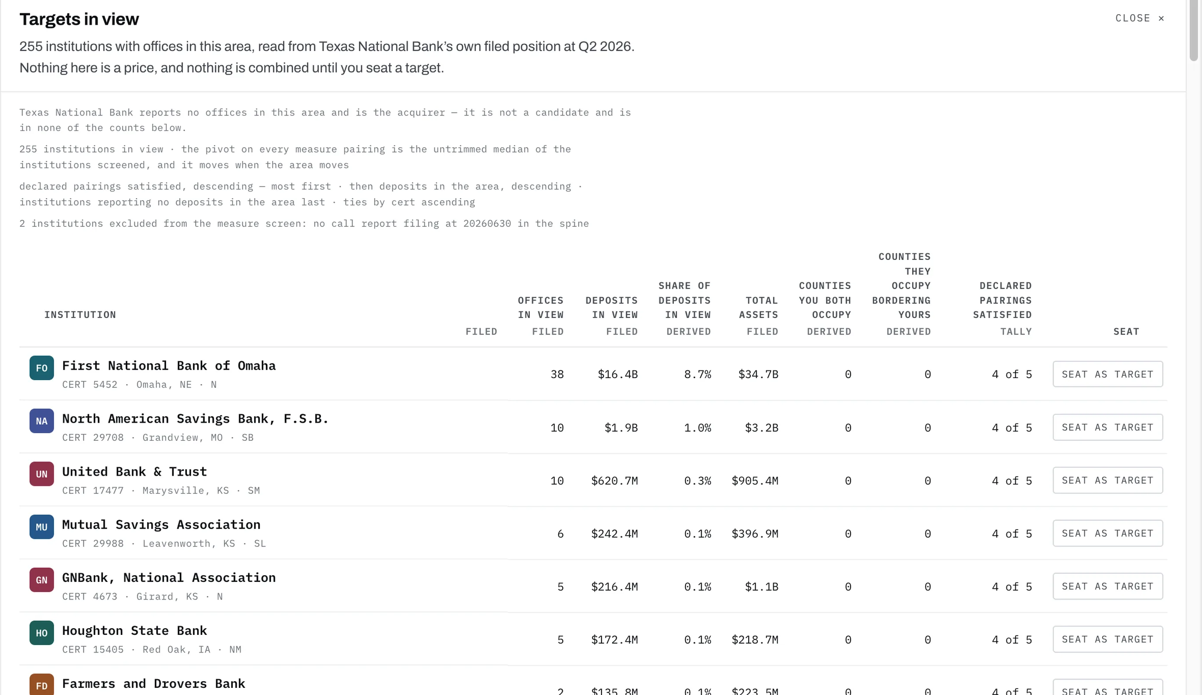Seat GNBank, National Association as target
Image resolution: width=1202 pixels, height=695 pixels.
click(x=1107, y=586)
